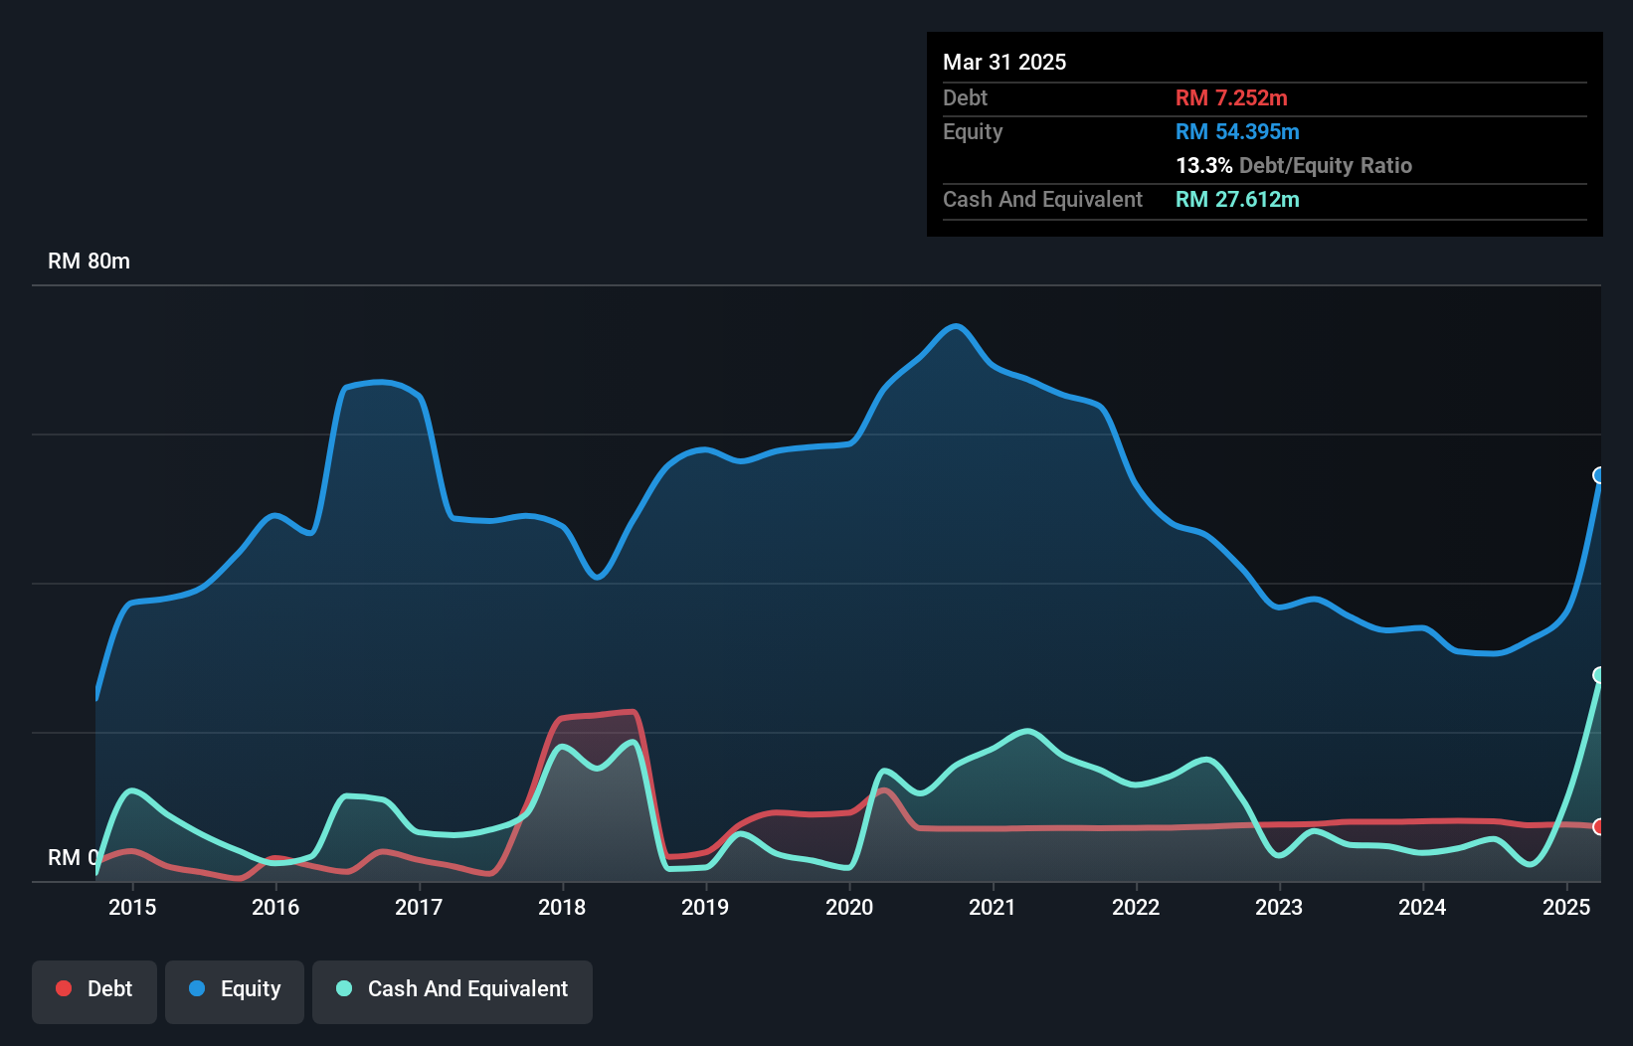The height and width of the screenshot is (1046, 1633).
Task: Toggle the Debt series legend button
Action: click(x=94, y=991)
